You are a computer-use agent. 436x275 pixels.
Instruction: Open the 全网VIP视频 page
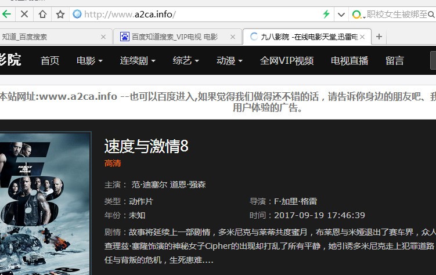[x=287, y=60]
